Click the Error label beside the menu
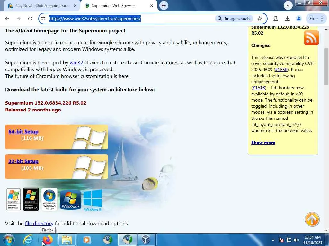This screenshot has height=246, width=329. point(314,19)
